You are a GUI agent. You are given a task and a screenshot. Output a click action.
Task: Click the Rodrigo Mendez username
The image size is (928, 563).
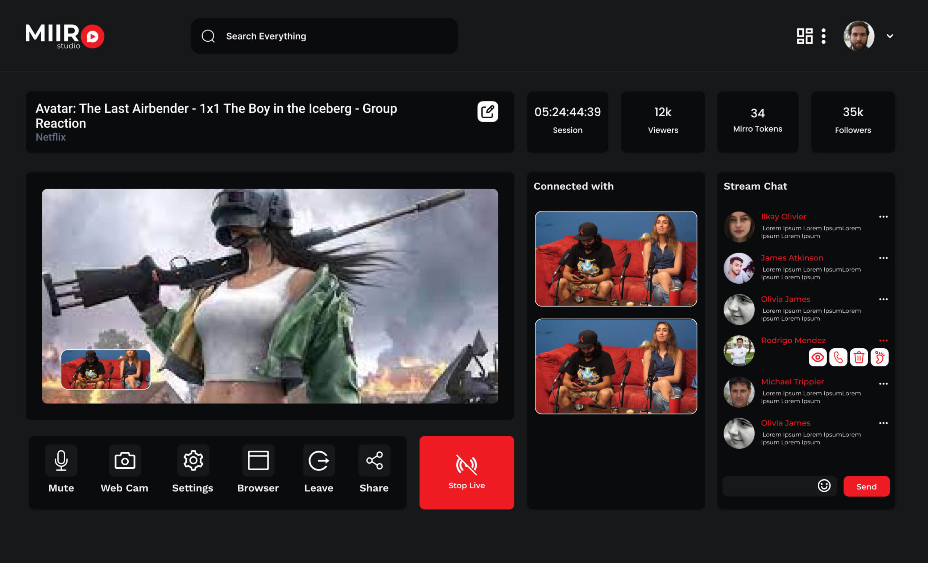tap(793, 341)
